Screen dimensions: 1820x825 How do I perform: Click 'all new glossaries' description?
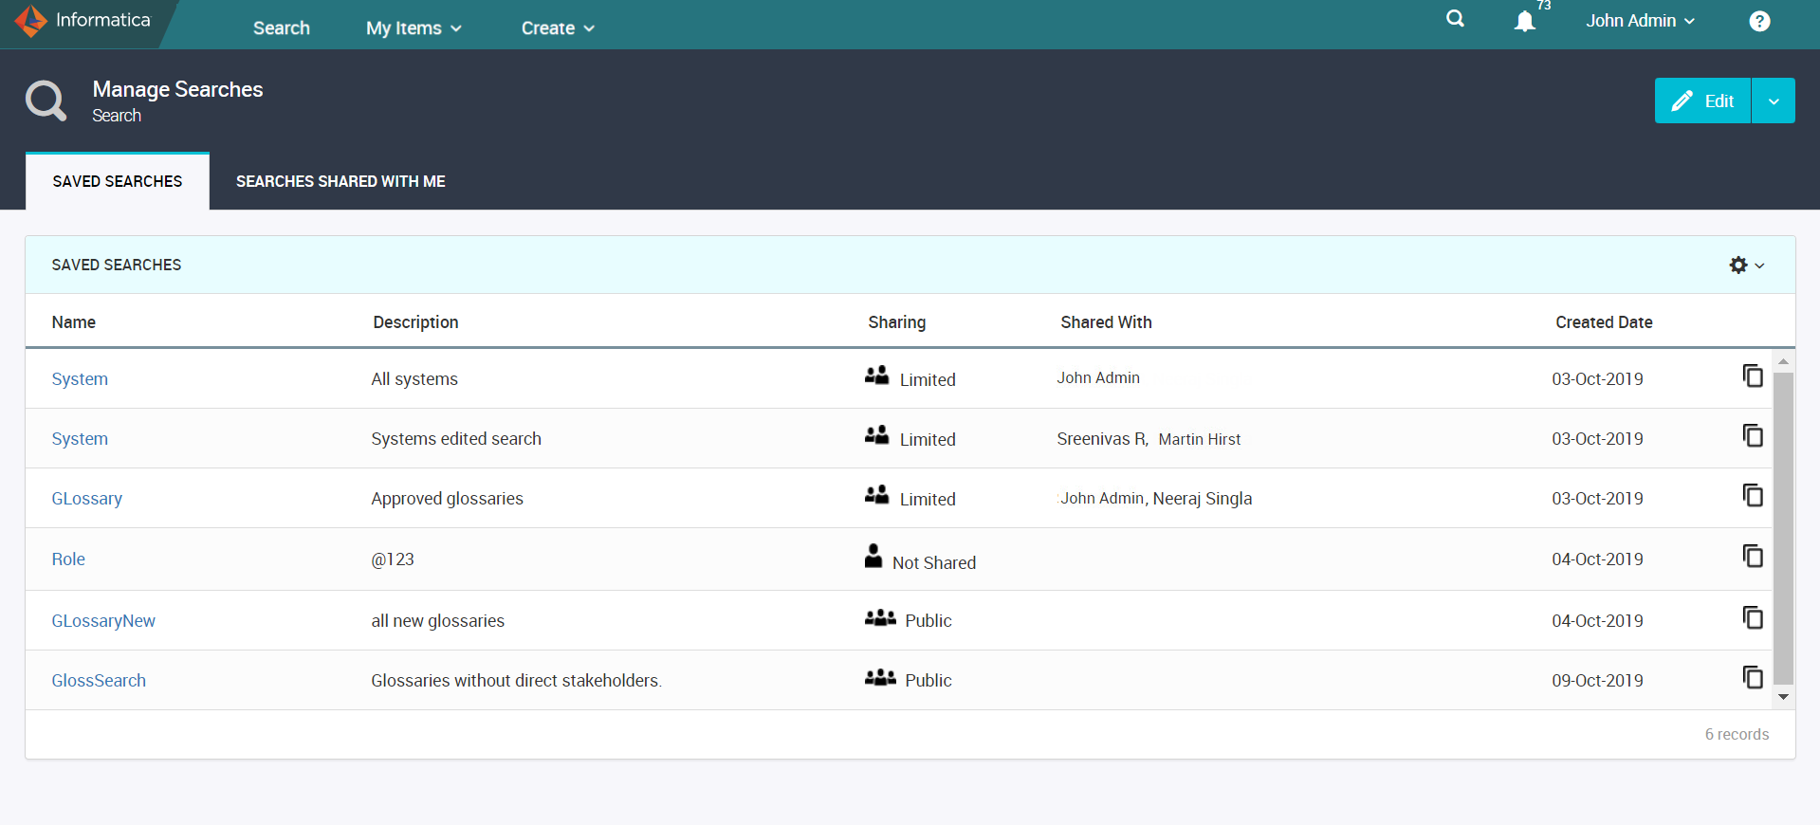[437, 621]
